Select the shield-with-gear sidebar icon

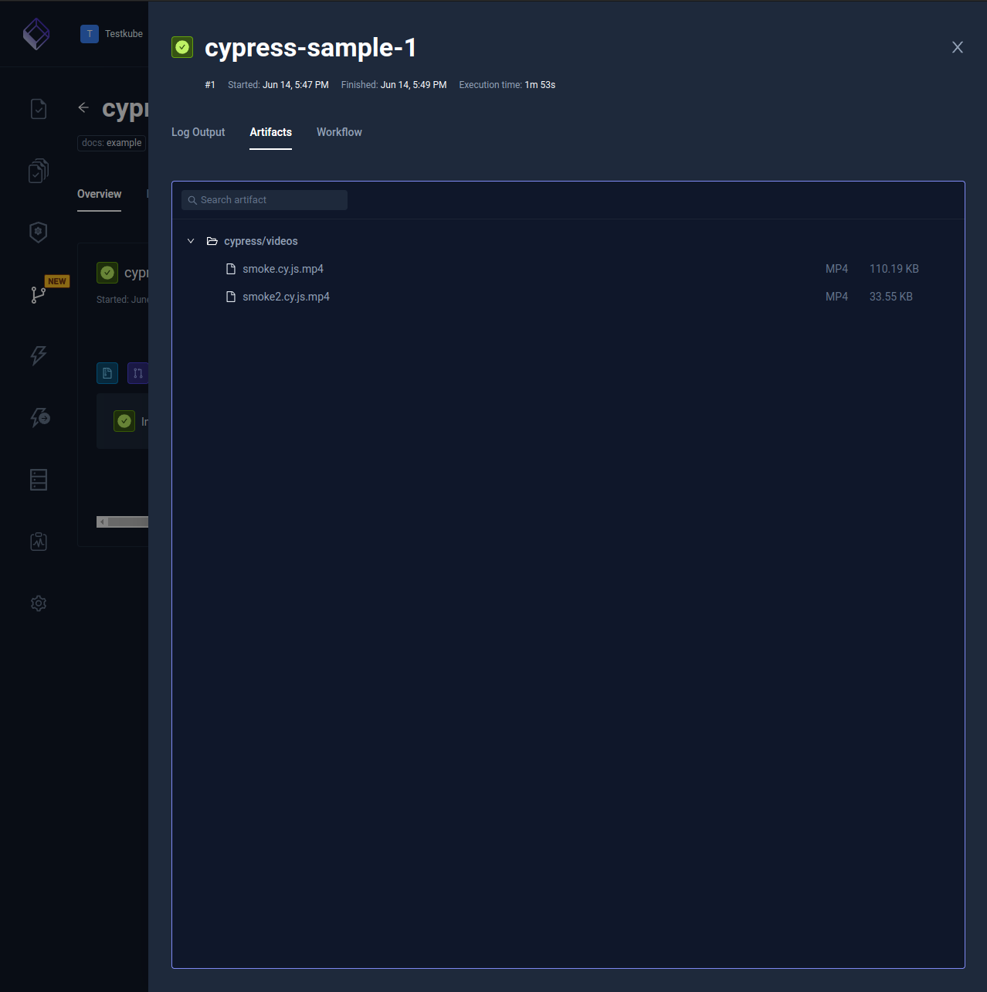click(x=38, y=232)
